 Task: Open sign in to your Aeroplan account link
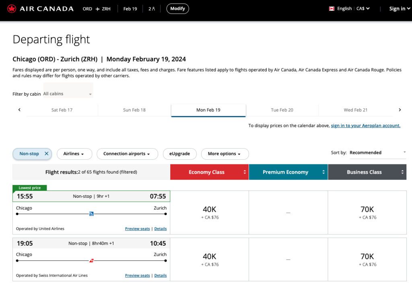coord(365,125)
